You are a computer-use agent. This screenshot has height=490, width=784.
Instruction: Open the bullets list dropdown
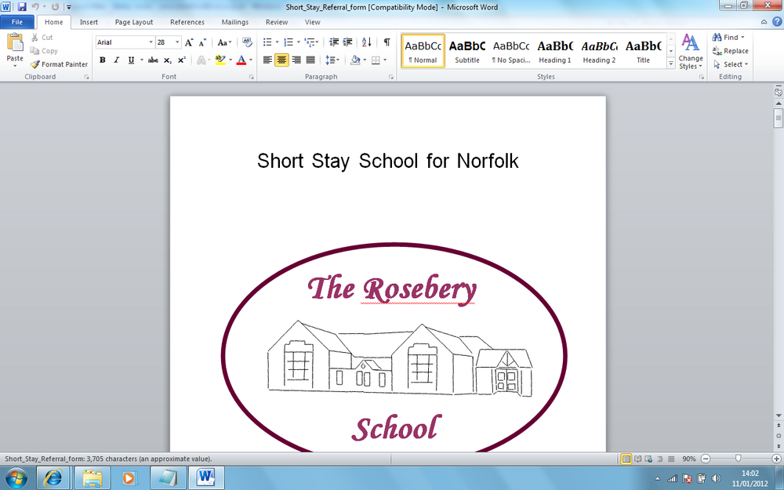277,42
